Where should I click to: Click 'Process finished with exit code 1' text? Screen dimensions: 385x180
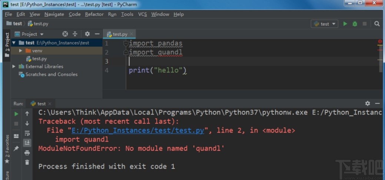pyautogui.click(x=107, y=167)
